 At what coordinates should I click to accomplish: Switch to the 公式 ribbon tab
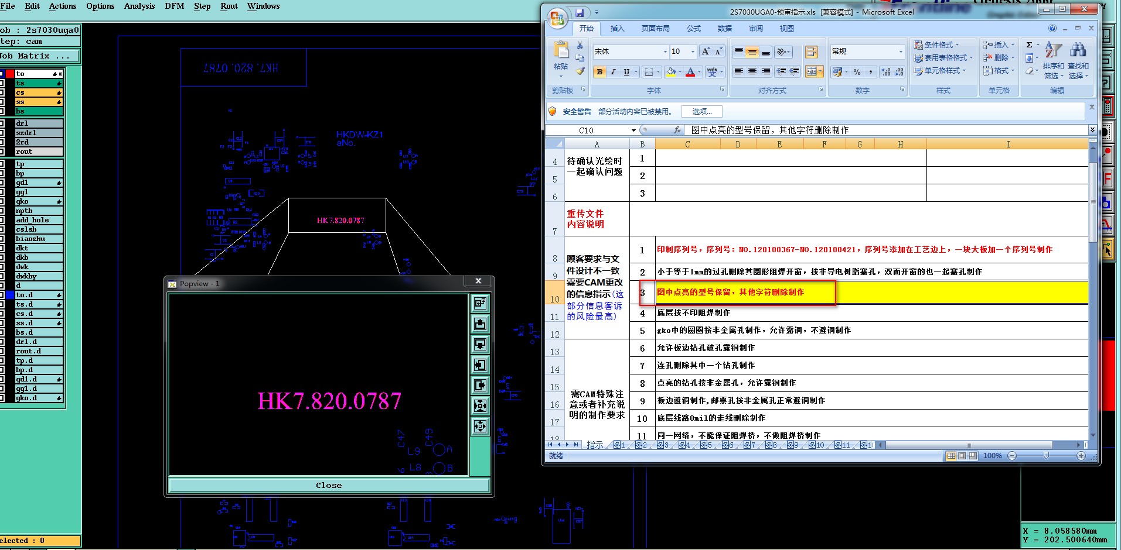(x=694, y=29)
